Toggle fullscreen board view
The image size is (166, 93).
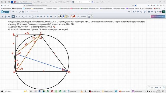[149, 87]
